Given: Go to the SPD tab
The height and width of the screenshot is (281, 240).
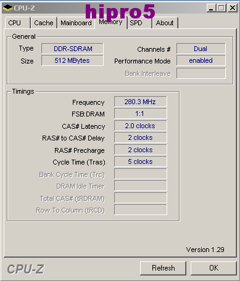Looking at the screenshot, I should point(139,23).
